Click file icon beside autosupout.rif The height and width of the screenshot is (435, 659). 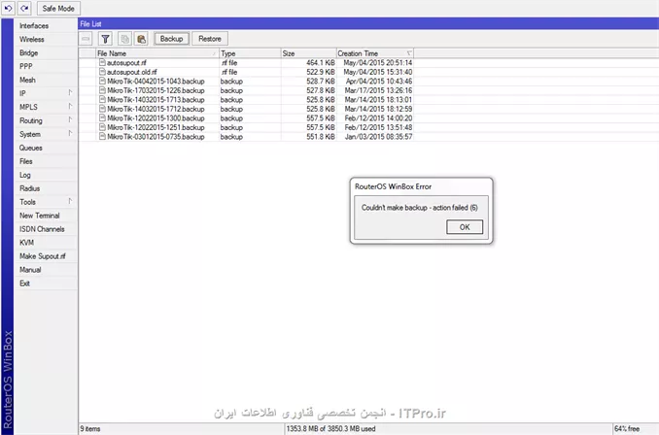[x=102, y=62]
